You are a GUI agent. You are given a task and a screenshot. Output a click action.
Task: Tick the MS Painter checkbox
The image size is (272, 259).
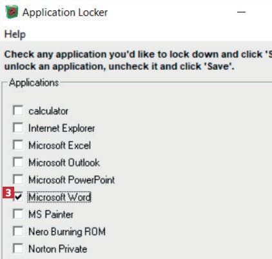[18, 214]
